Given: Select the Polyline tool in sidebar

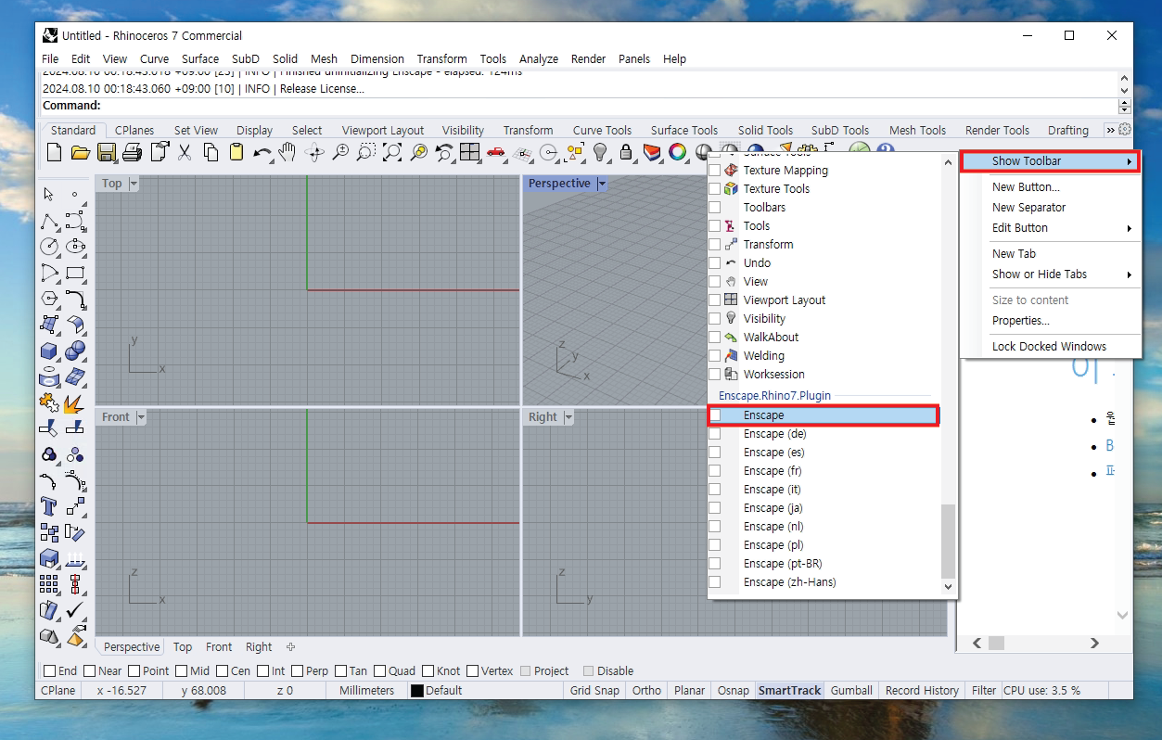Looking at the screenshot, I should pyautogui.click(x=49, y=222).
